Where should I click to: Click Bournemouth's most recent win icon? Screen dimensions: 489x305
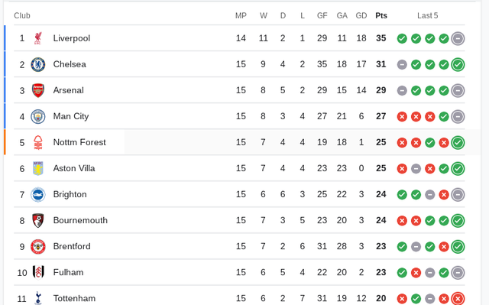(458, 220)
